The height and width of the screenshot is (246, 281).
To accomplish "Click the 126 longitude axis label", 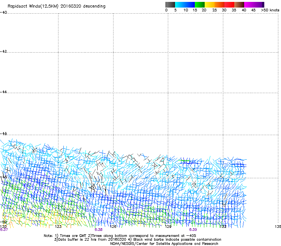I will tap(113, 227).
